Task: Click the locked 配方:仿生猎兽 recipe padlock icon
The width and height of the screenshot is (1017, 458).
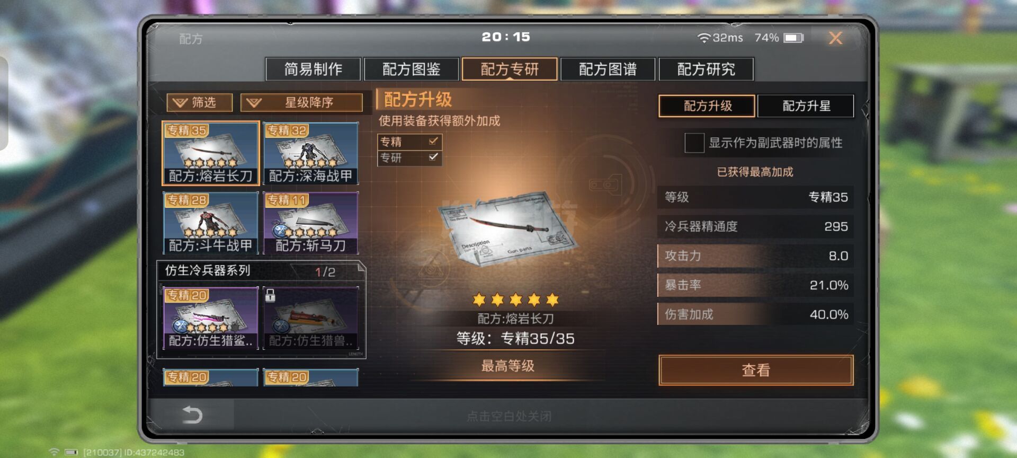Action: point(270,295)
